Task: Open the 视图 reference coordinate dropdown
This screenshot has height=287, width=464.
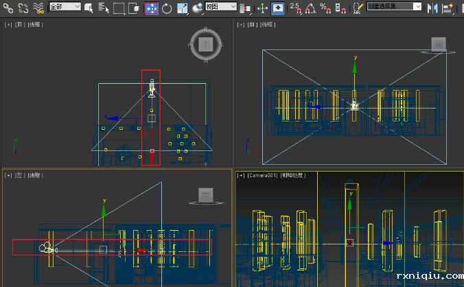Action: click(221, 6)
